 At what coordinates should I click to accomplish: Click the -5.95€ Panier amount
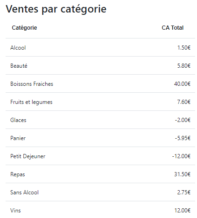tap(183, 138)
